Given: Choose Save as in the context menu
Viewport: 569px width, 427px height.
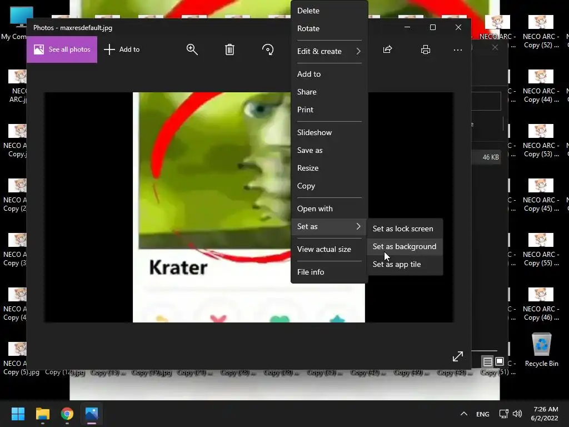Looking at the screenshot, I should 329,150.
